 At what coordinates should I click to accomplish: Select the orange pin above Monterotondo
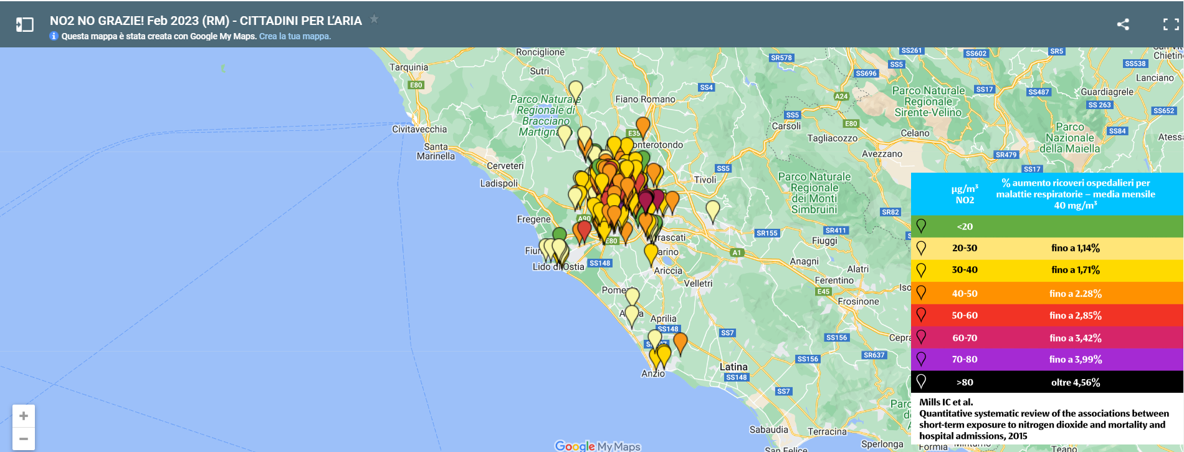tap(643, 127)
